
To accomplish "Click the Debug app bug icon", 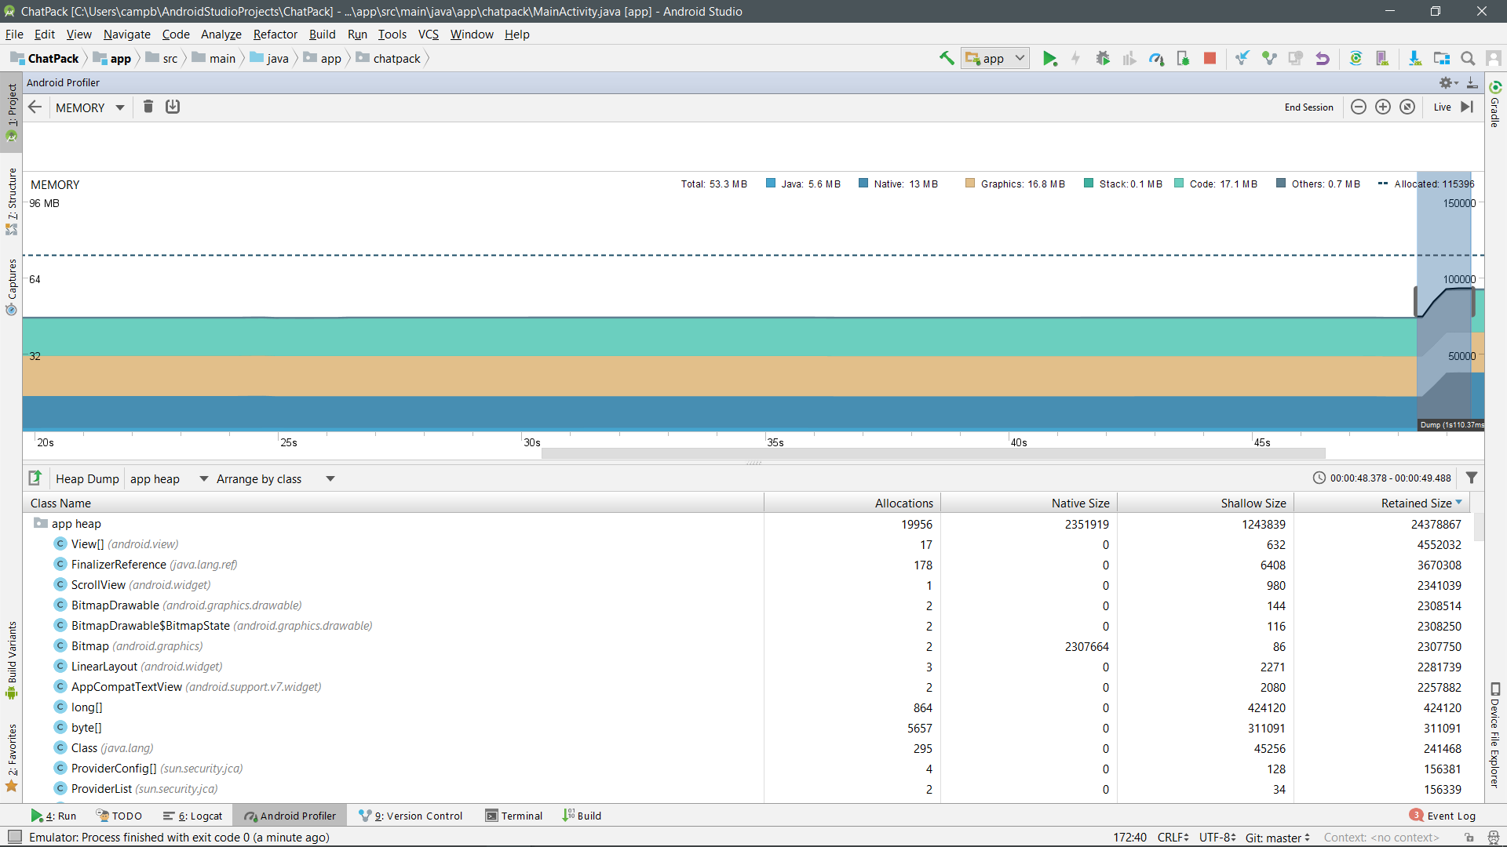I will (1103, 58).
